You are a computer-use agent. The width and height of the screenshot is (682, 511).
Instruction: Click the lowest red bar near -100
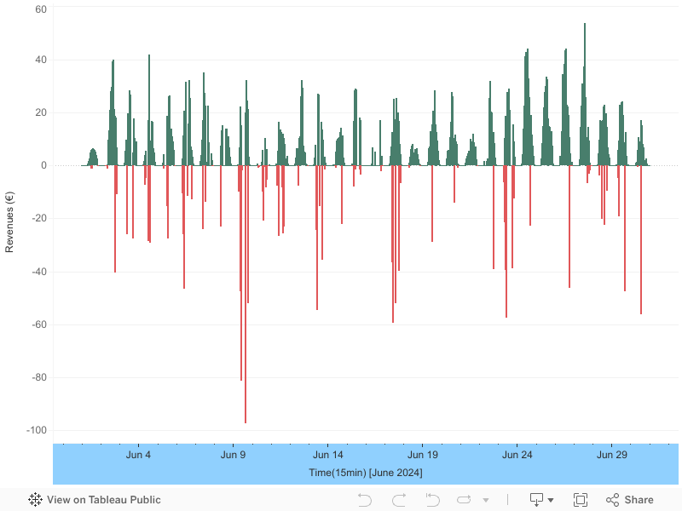(246, 294)
